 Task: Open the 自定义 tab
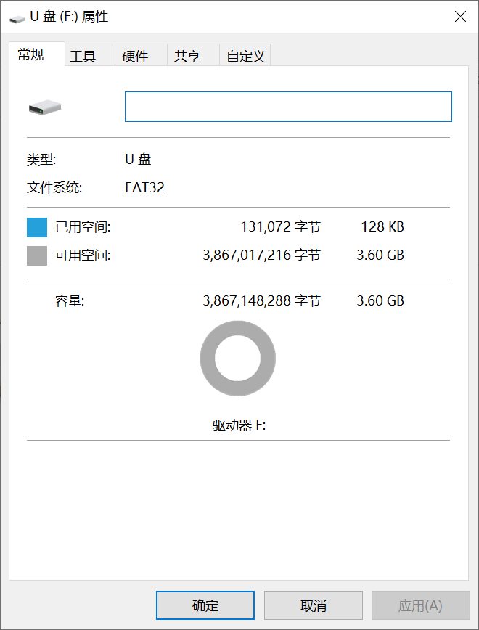point(245,56)
